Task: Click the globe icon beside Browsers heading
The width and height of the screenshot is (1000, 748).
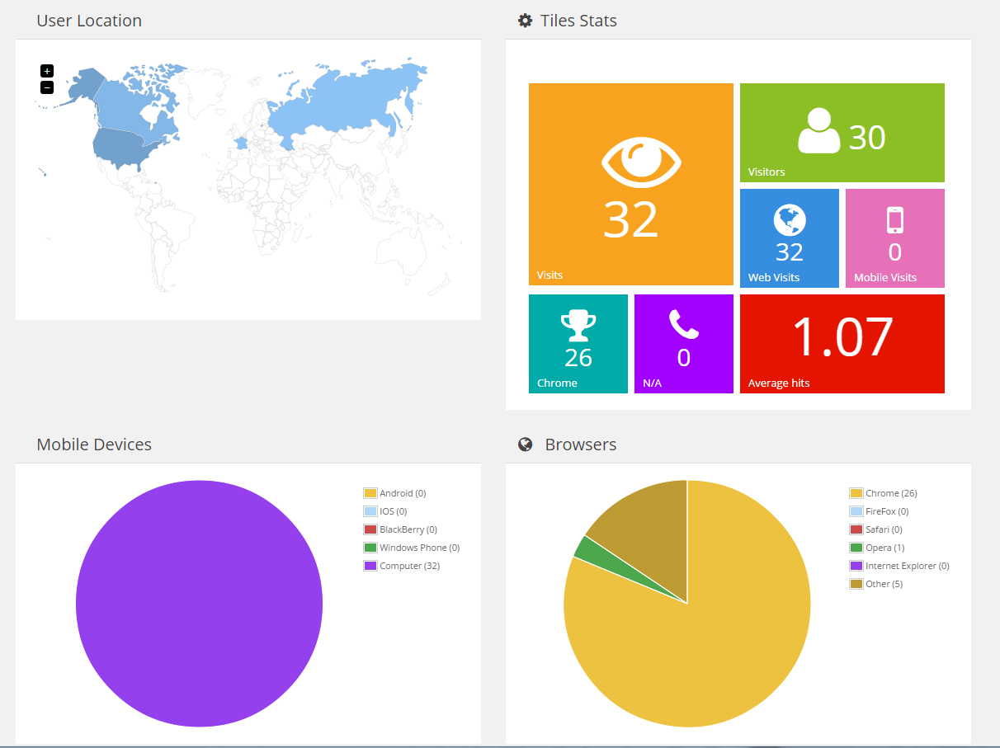Action: [x=525, y=445]
